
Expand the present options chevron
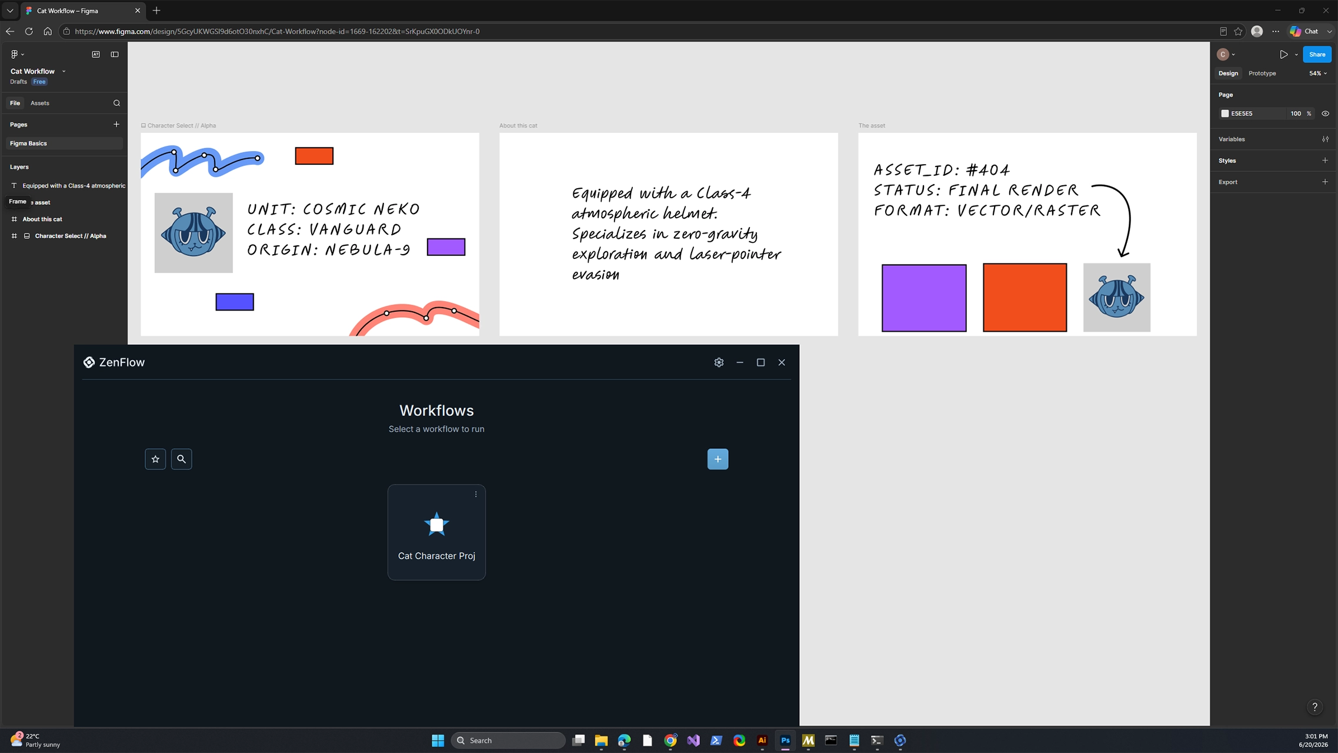[x=1296, y=55]
